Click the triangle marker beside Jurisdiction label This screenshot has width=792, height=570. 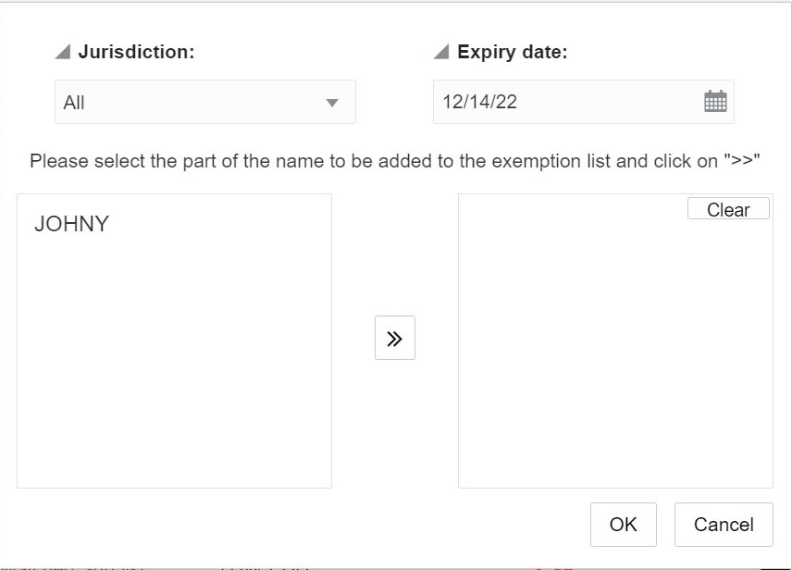pyautogui.click(x=63, y=52)
